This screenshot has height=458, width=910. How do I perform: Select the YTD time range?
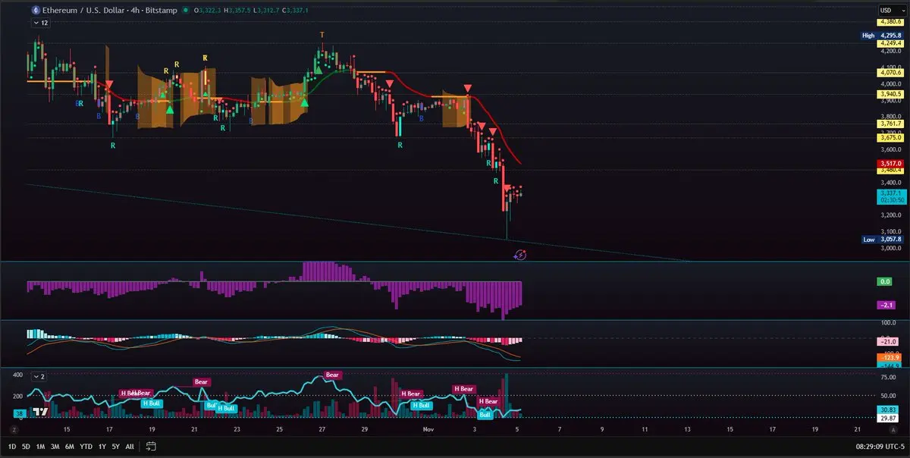coord(85,446)
